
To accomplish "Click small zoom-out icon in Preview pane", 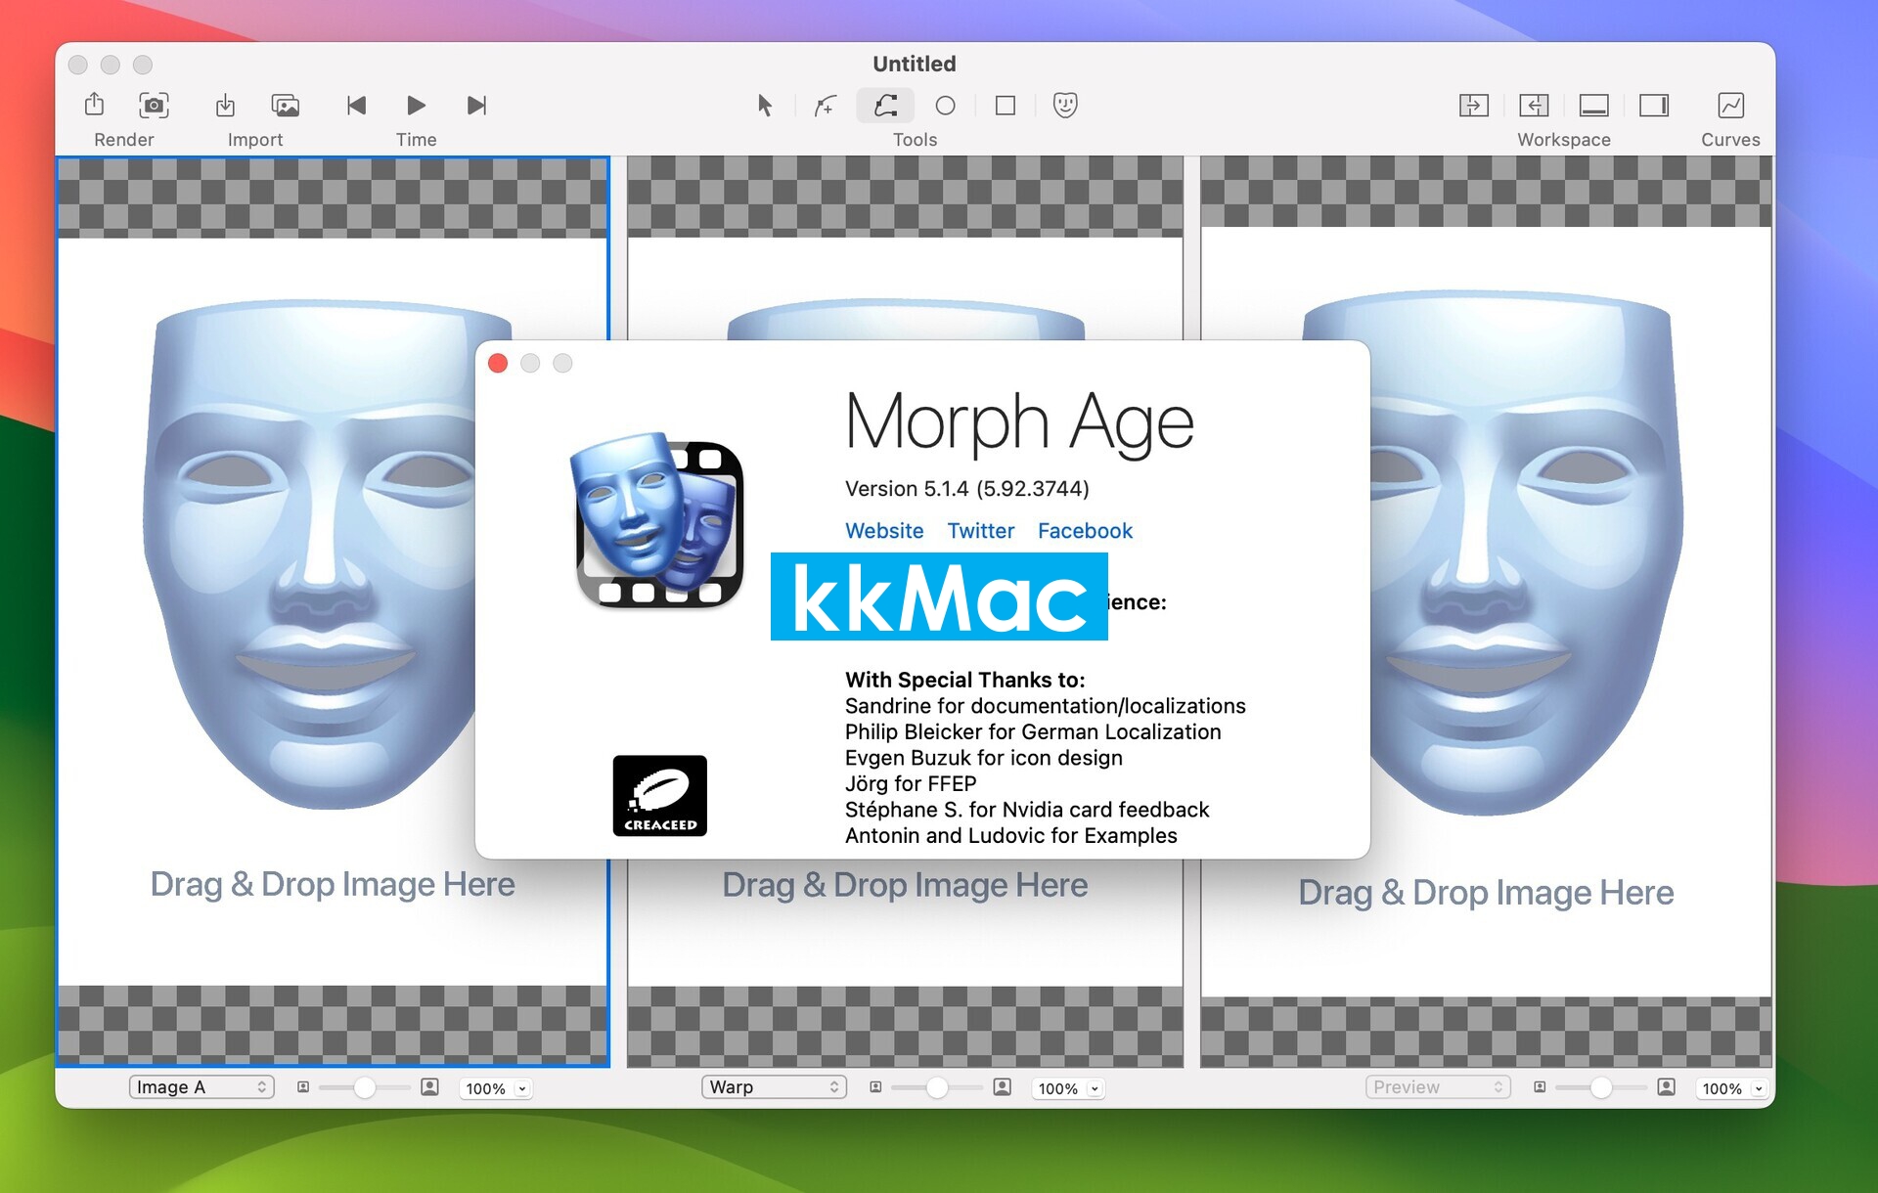I will 1540,1087.
